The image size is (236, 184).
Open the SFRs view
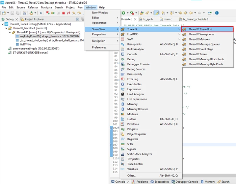pyautogui.click(x=151, y=144)
